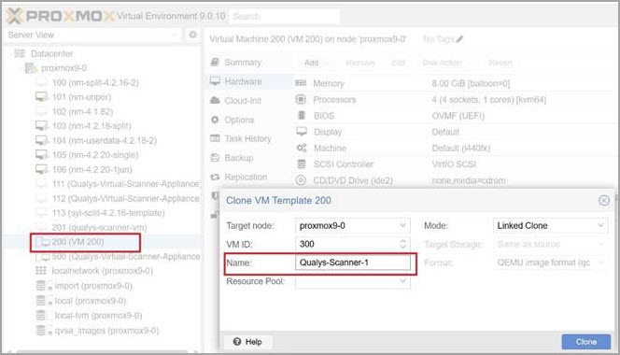This screenshot has height=355, width=620.
Task: Open the Target node dropdown
Action: click(x=353, y=225)
